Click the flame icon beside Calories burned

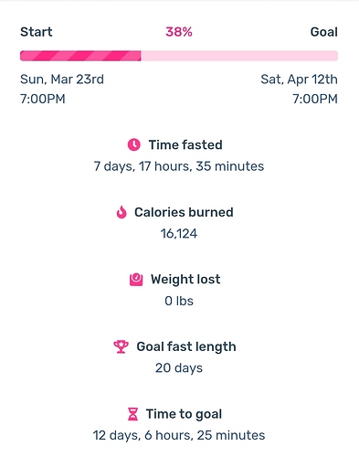(121, 212)
